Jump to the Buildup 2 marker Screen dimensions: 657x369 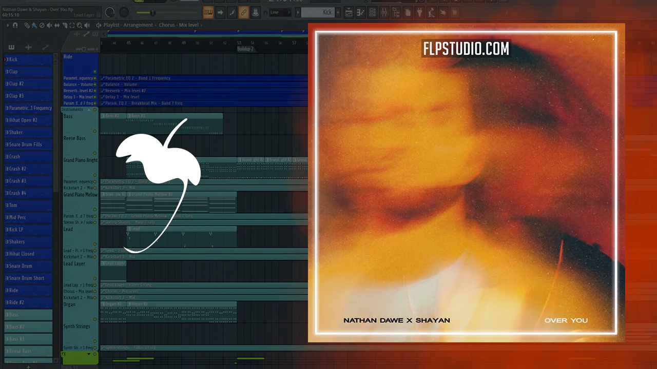point(245,49)
